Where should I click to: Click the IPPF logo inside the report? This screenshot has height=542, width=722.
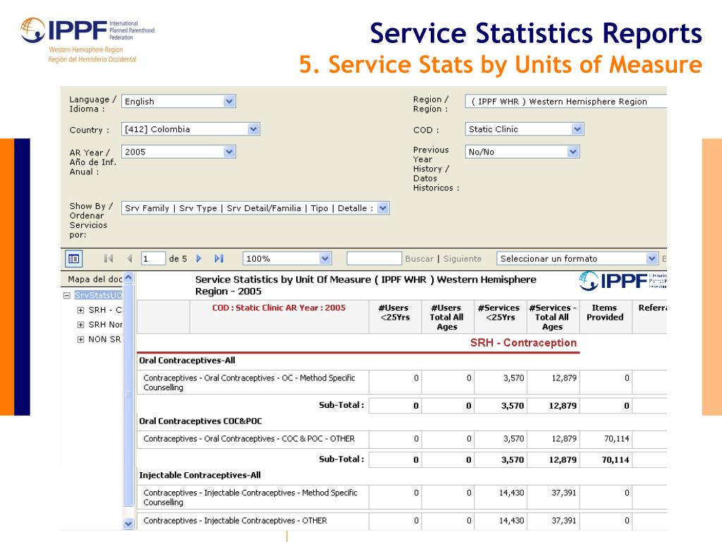[x=622, y=280]
